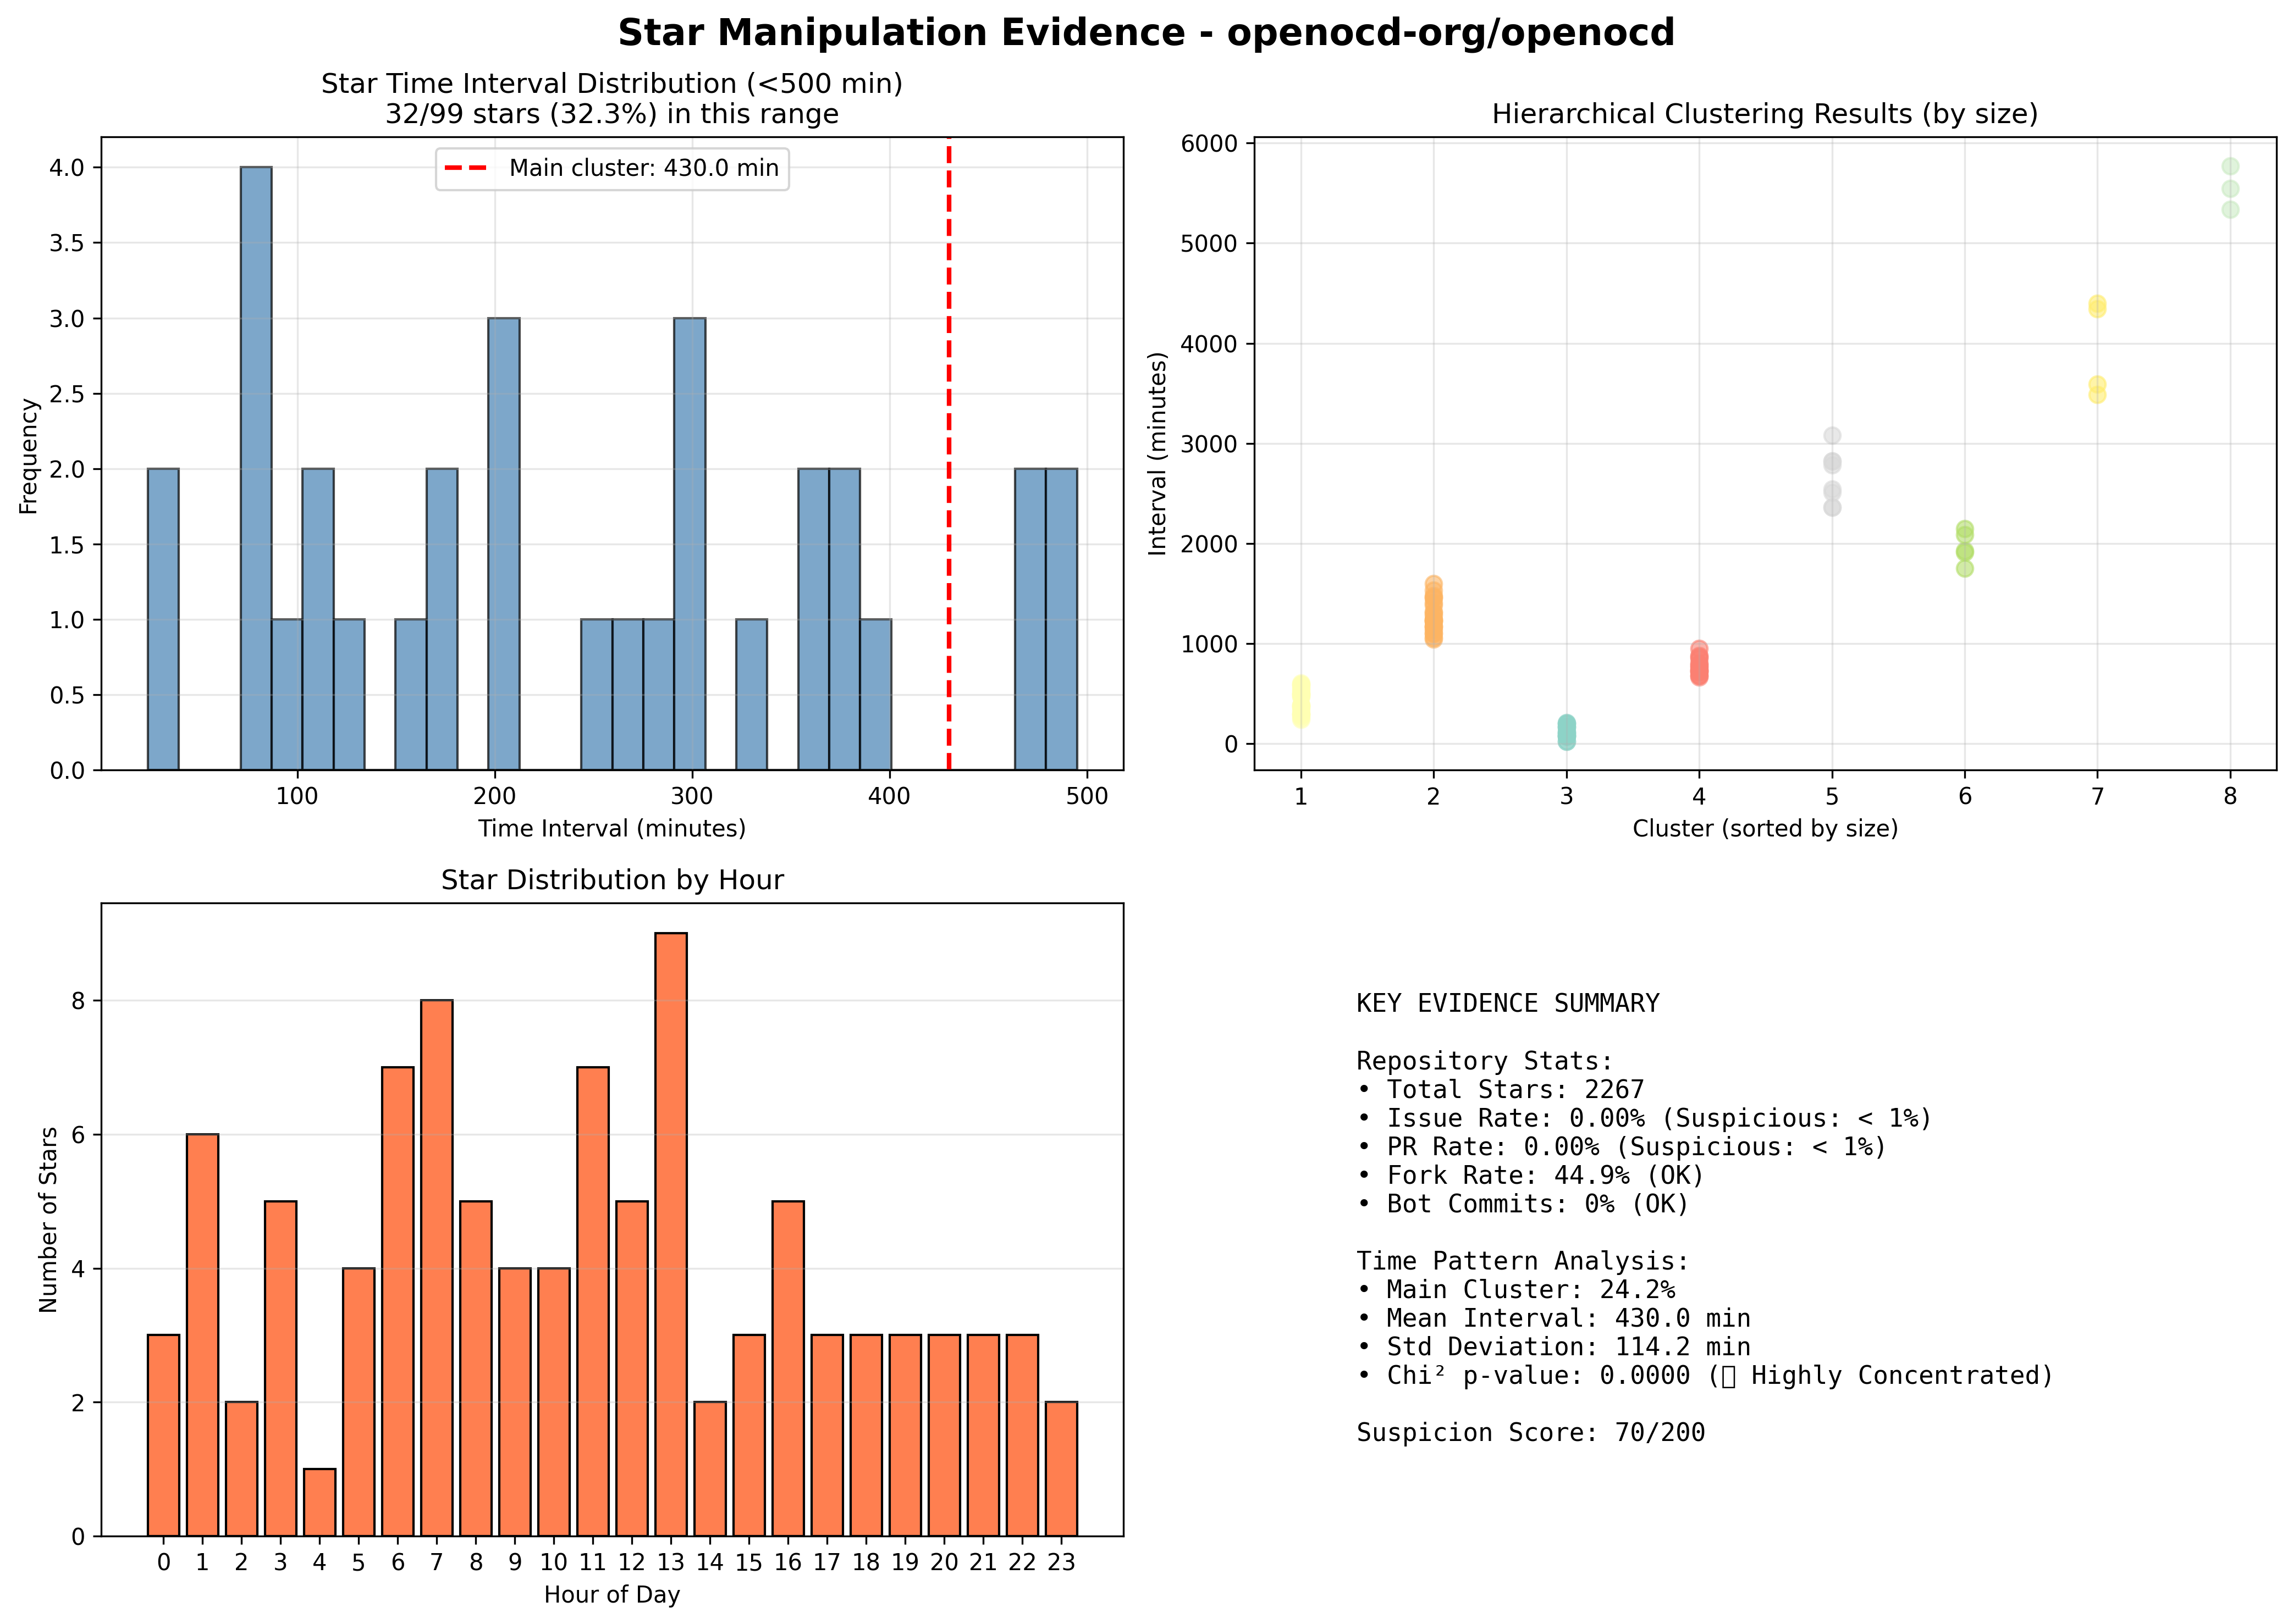Click the subtitle "32/99 stars (32.3%) in this range"

click(611, 114)
